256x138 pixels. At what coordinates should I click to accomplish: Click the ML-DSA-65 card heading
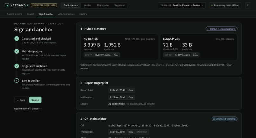91,39
